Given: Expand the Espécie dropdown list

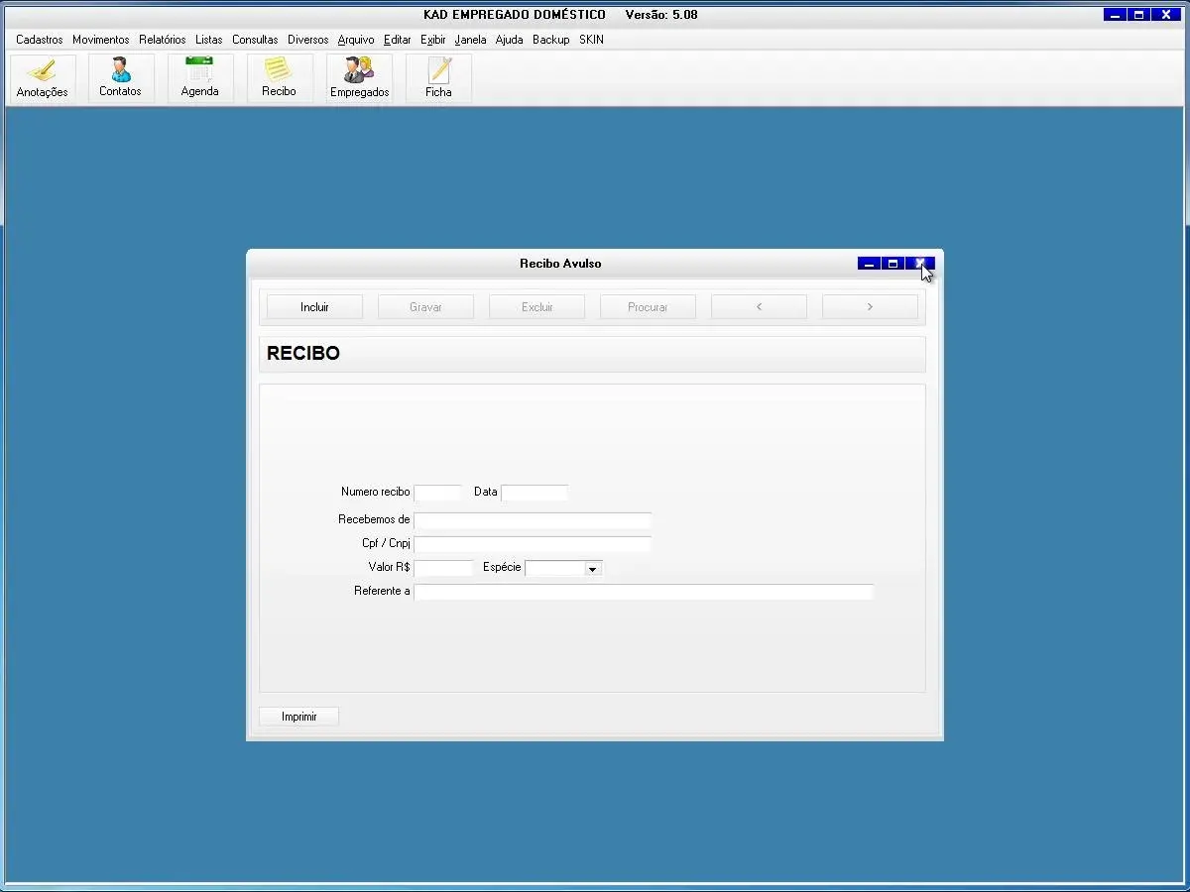Looking at the screenshot, I should click(x=592, y=569).
